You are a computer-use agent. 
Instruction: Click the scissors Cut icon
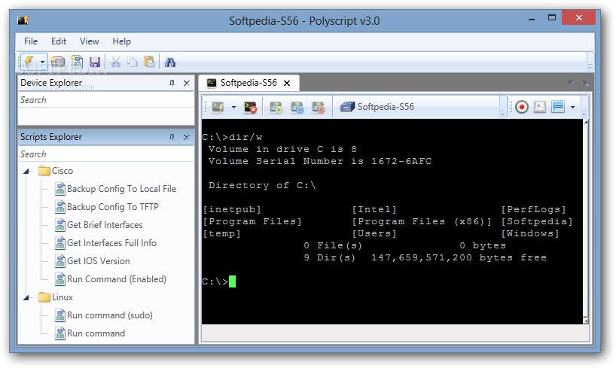[x=115, y=62]
